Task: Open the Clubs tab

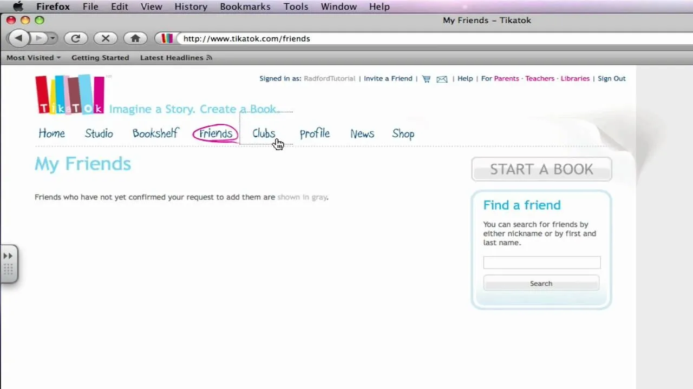Action: [264, 133]
